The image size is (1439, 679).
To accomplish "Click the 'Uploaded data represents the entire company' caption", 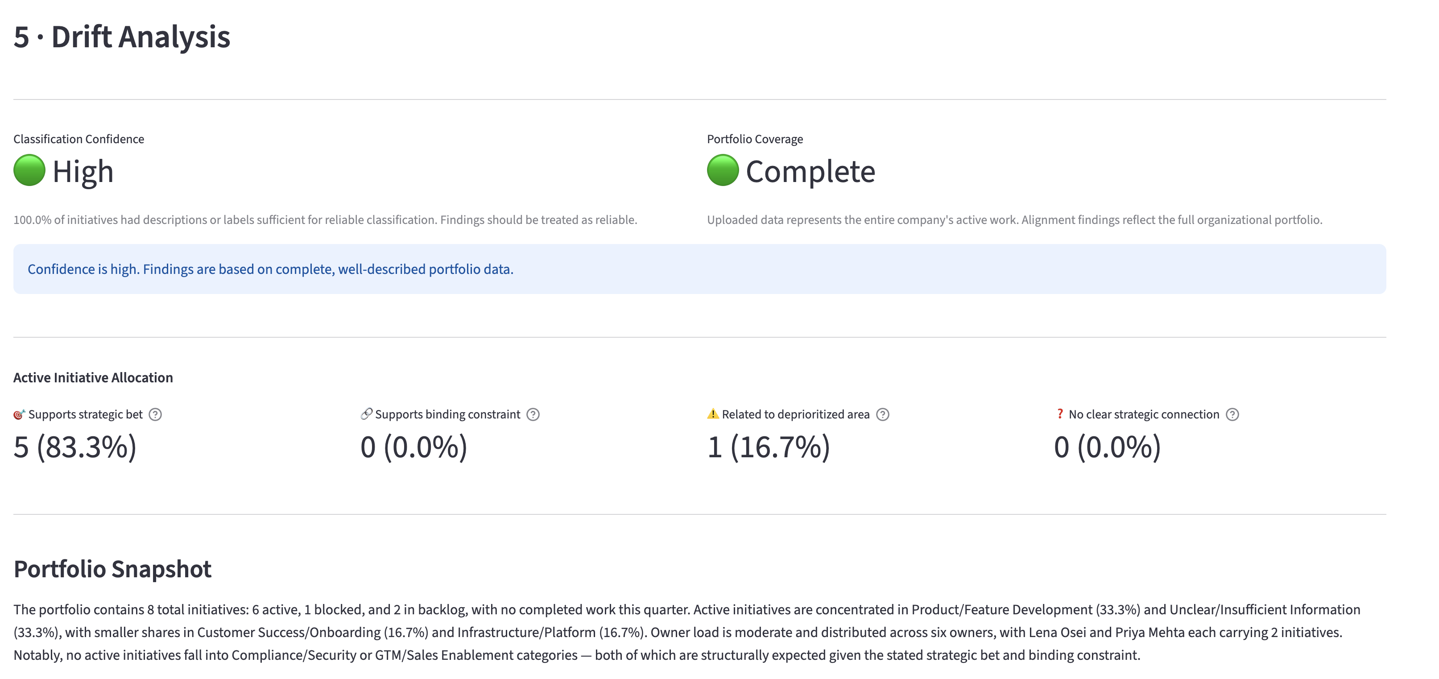I will click(1014, 219).
